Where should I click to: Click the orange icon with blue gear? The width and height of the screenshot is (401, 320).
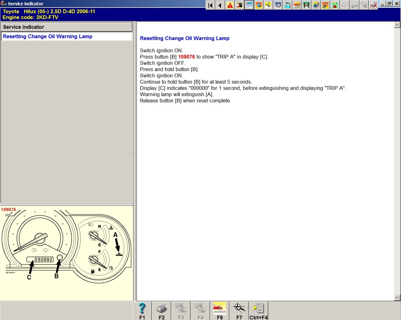[x=259, y=5]
